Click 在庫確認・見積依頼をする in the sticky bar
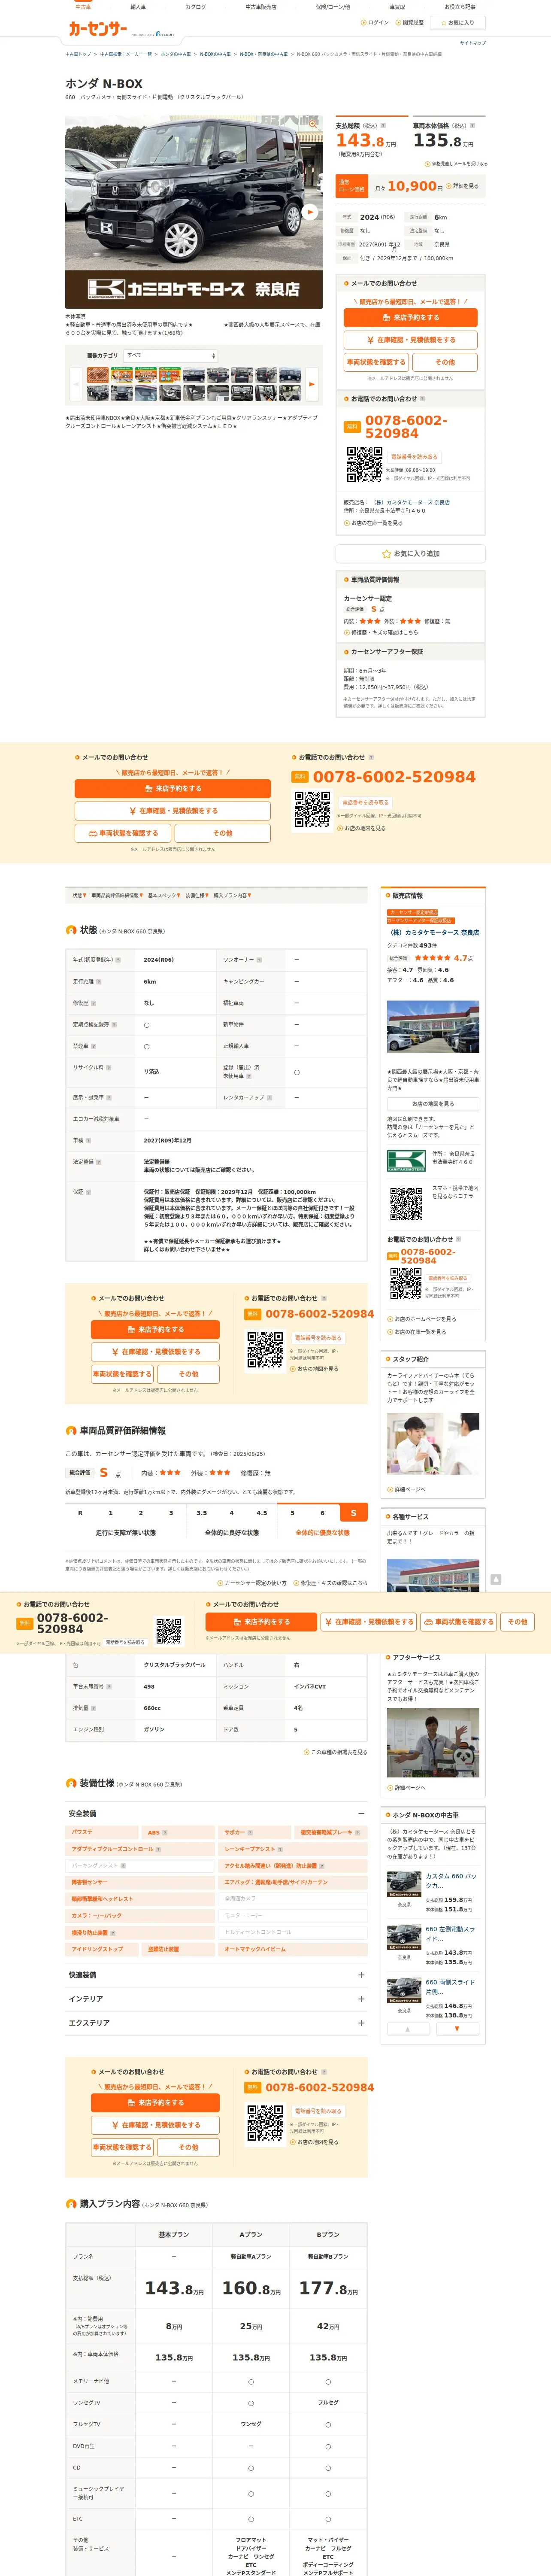Image resolution: width=551 pixels, height=2576 pixels. point(368,1622)
